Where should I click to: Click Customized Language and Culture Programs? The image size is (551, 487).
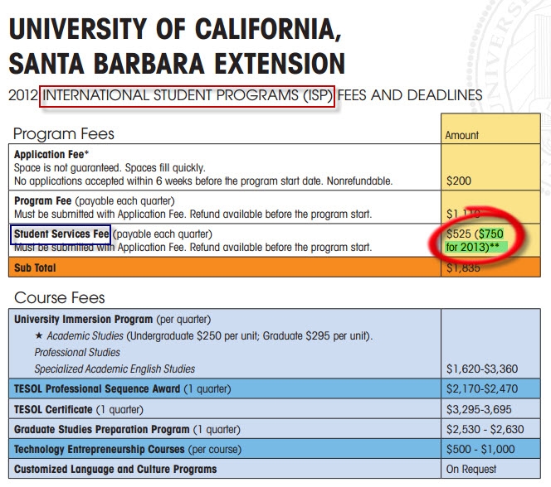click(x=115, y=470)
